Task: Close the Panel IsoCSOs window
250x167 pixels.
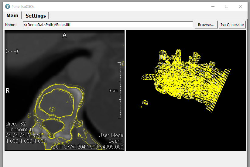Action: coord(241,6)
